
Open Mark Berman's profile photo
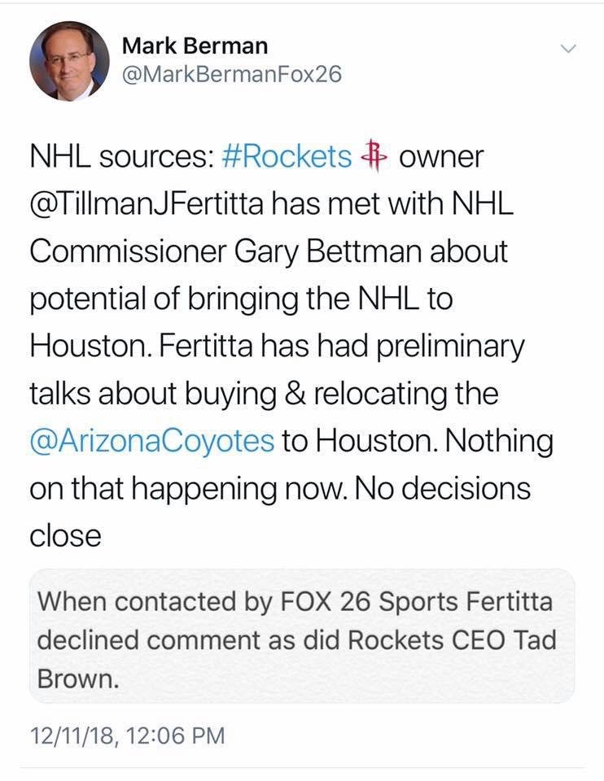click(69, 61)
